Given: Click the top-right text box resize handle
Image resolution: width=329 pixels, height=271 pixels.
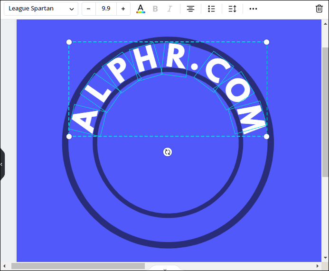Looking at the screenshot, I should [x=266, y=42].
